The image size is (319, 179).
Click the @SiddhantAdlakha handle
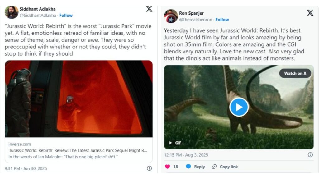coord(37,15)
